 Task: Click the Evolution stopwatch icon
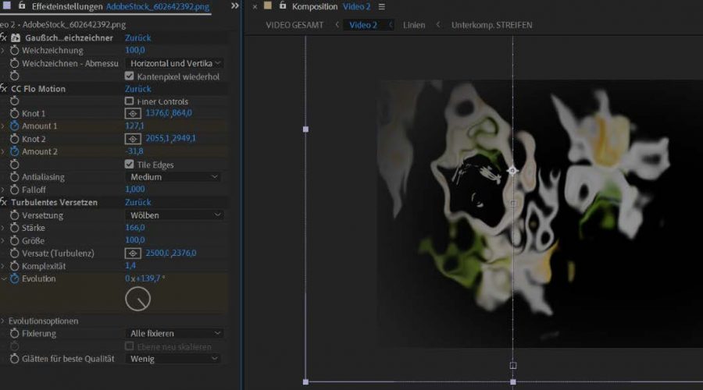(x=15, y=278)
